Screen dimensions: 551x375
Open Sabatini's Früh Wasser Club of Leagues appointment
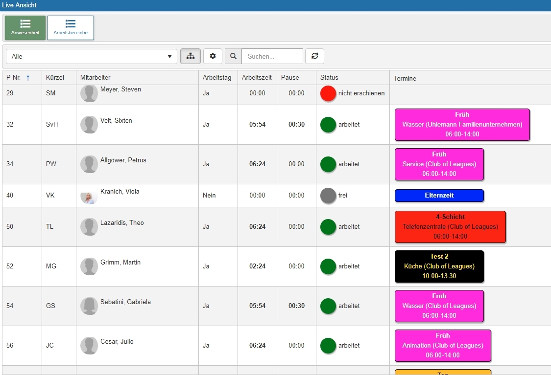[x=439, y=306]
